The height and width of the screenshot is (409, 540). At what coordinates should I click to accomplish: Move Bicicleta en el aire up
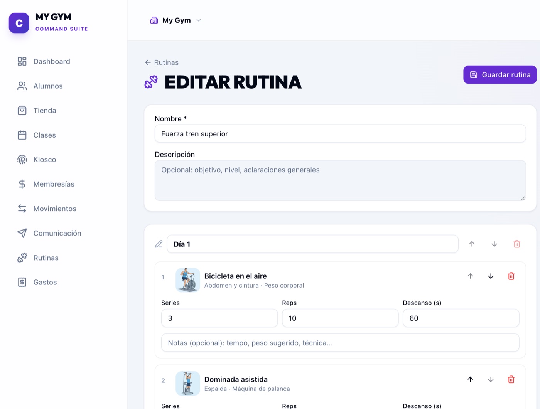pyautogui.click(x=470, y=276)
